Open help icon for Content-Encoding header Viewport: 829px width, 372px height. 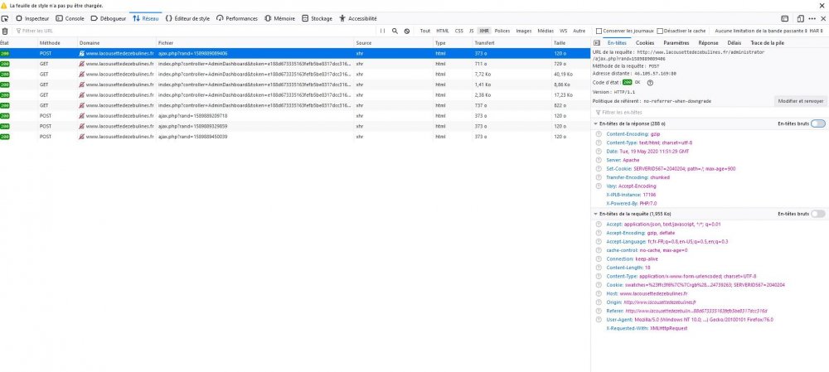point(599,133)
